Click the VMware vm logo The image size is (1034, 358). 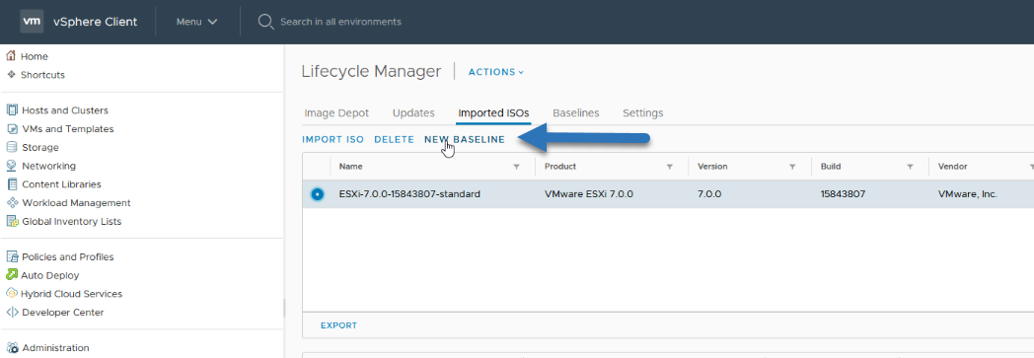pyautogui.click(x=32, y=21)
